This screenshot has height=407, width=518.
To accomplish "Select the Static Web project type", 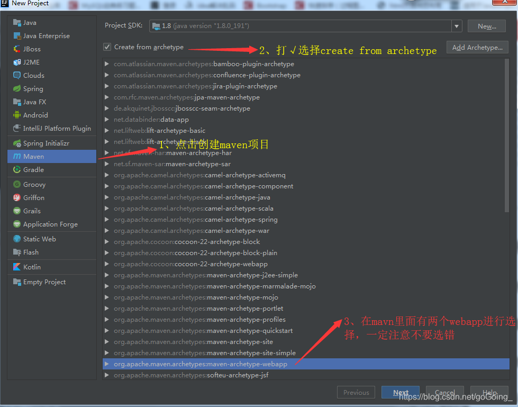I will pyautogui.click(x=52, y=239).
